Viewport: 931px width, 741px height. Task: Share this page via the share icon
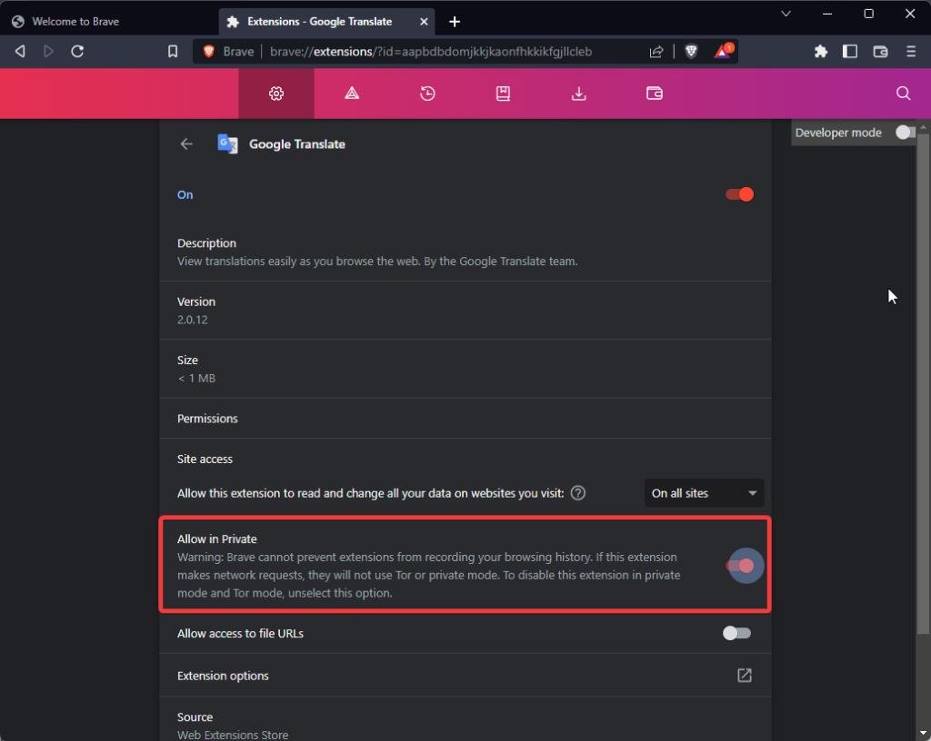(x=656, y=52)
